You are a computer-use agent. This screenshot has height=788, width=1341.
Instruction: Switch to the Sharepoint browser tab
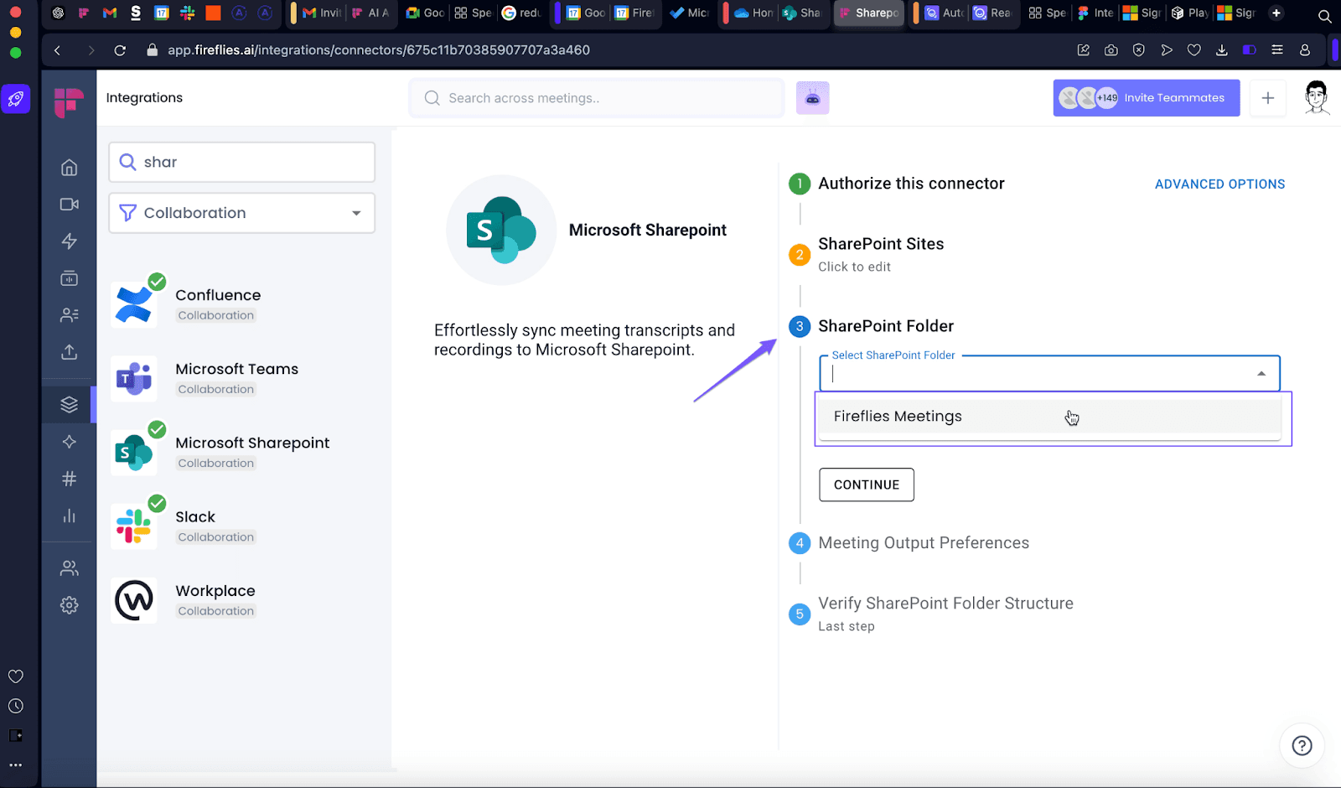click(869, 13)
